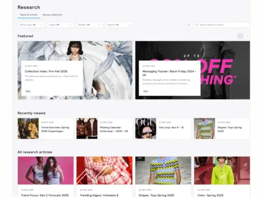Click the overlay icon on Shapes: Tops card image
Viewport: 263px width, 197px height.
pos(140,158)
